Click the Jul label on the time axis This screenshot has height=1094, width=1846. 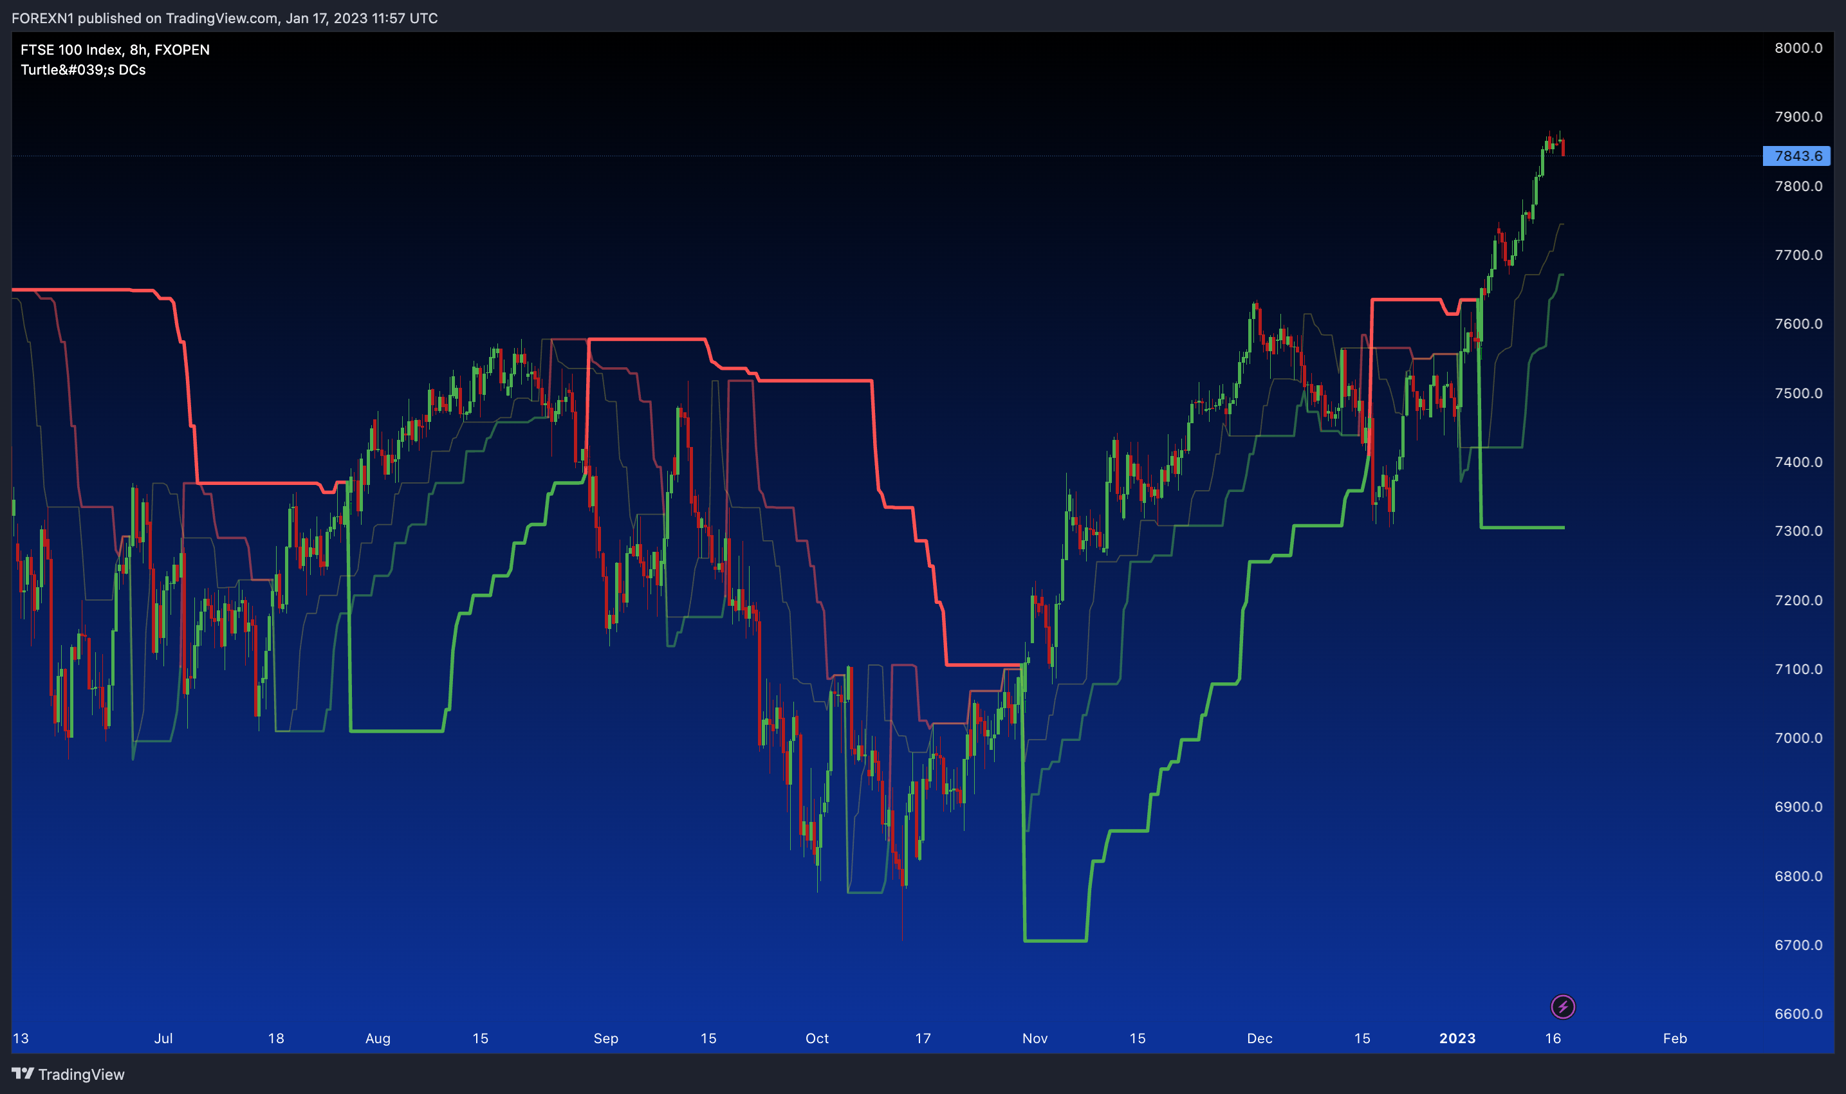click(x=163, y=1038)
